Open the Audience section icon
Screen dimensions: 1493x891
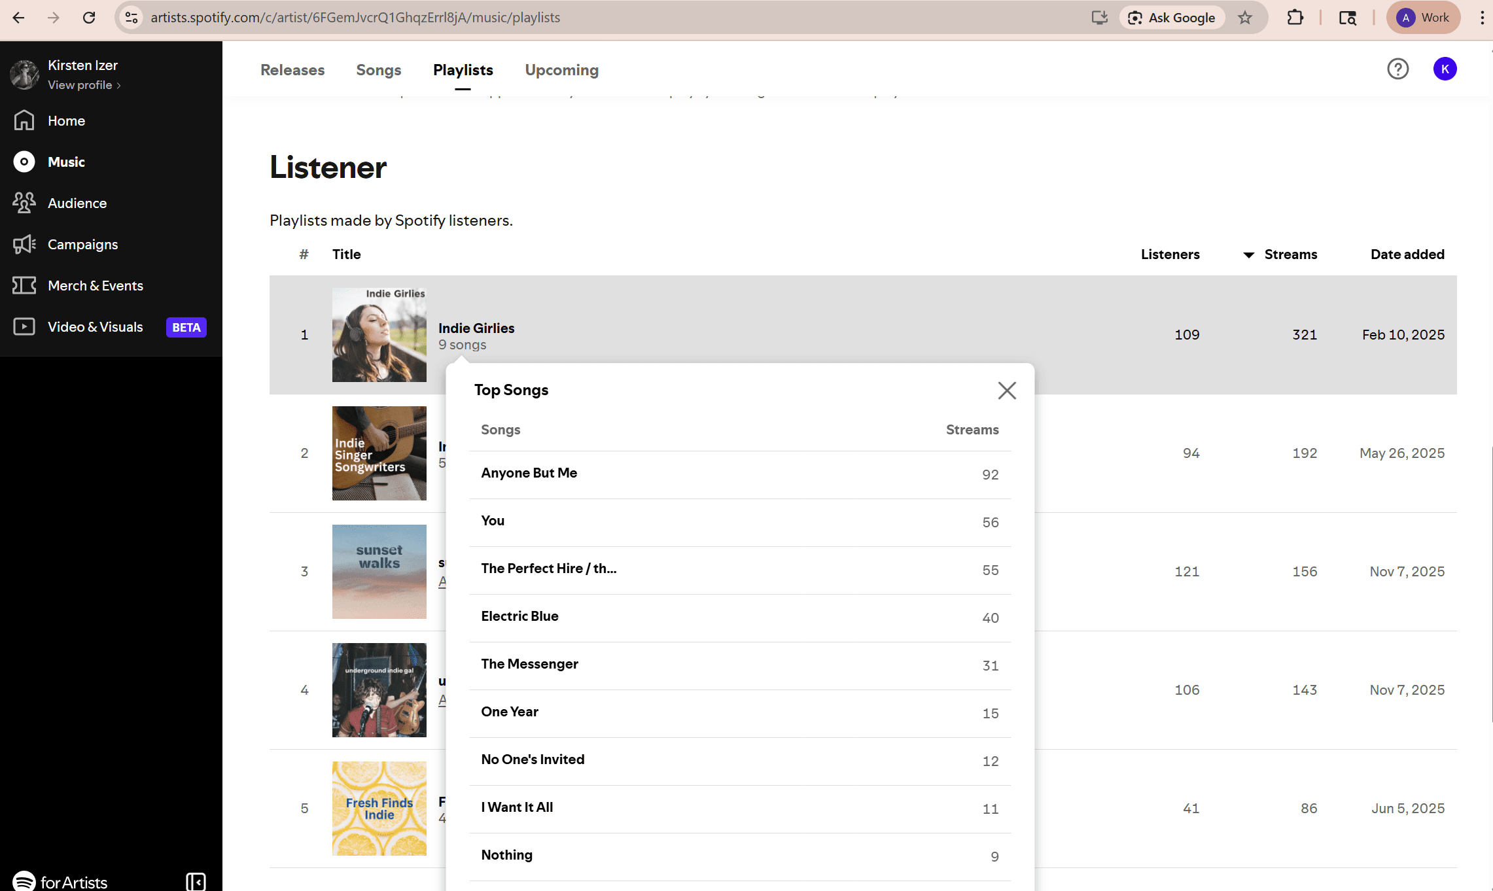pyautogui.click(x=24, y=203)
